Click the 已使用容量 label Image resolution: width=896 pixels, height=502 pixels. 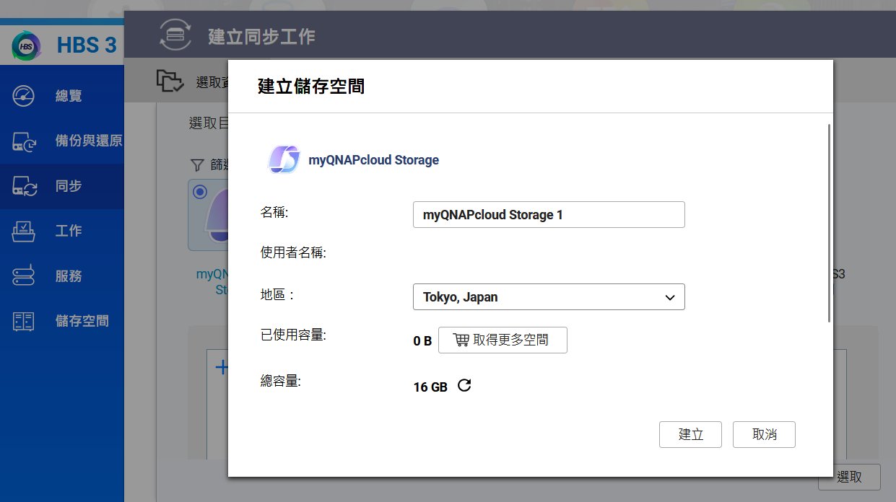point(294,335)
